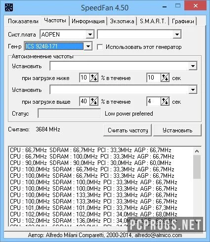This screenshot has width=210, height=242.
Task: Click the при загрузке ниже percent field
Action: (x=84, y=78)
